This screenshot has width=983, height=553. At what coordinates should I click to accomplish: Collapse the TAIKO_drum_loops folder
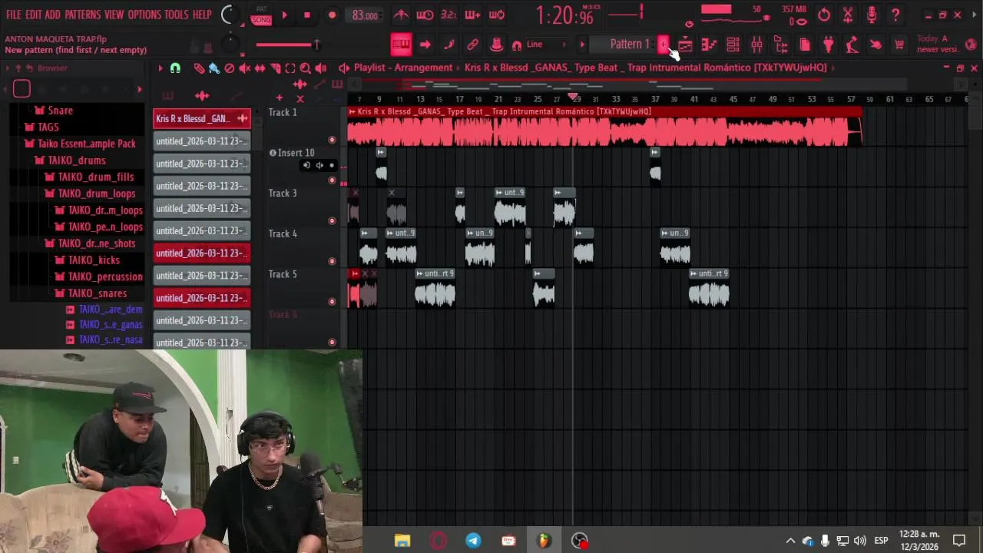(90, 194)
